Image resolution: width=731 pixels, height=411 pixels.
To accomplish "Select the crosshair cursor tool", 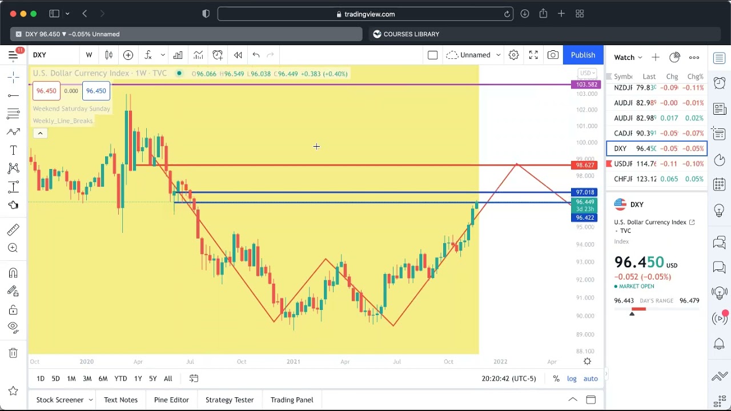I will tap(13, 76).
